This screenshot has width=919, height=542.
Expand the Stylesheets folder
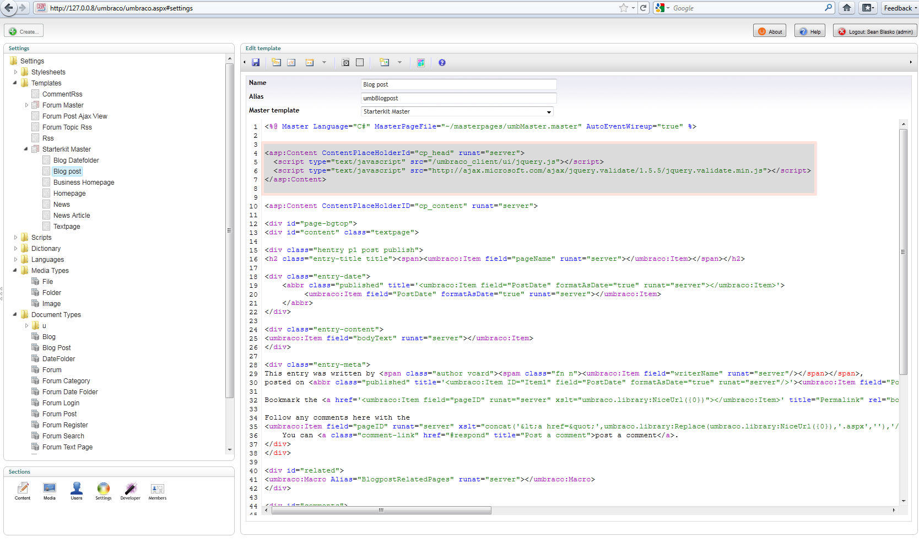click(x=15, y=72)
